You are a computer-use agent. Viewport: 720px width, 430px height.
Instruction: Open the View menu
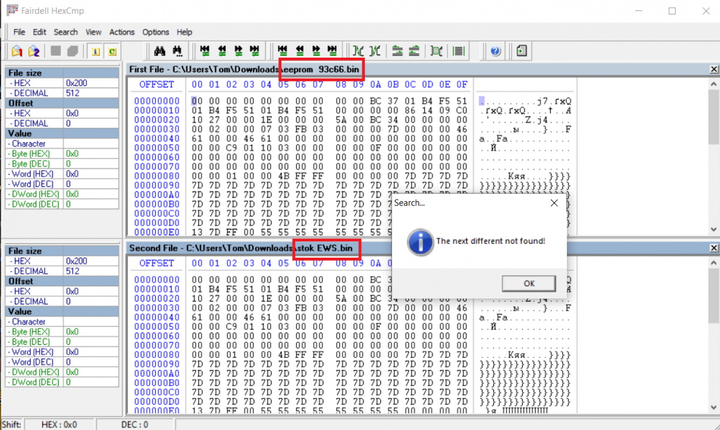(94, 32)
